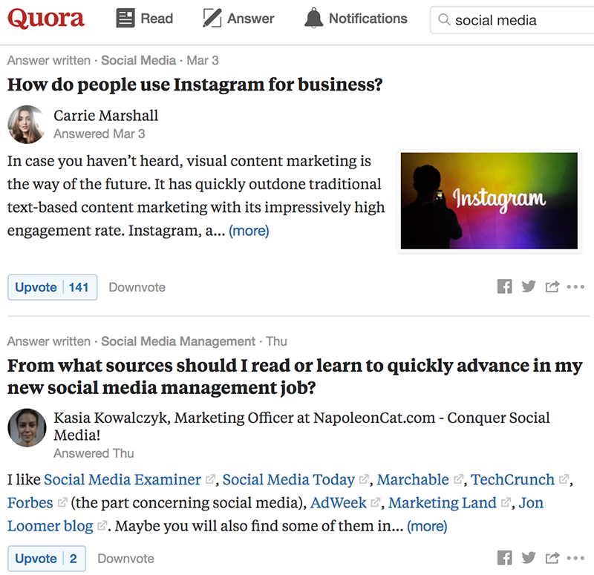The width and height of the screenshot is (594, 575).
Task: Open the Read tab
Action: 145,19
